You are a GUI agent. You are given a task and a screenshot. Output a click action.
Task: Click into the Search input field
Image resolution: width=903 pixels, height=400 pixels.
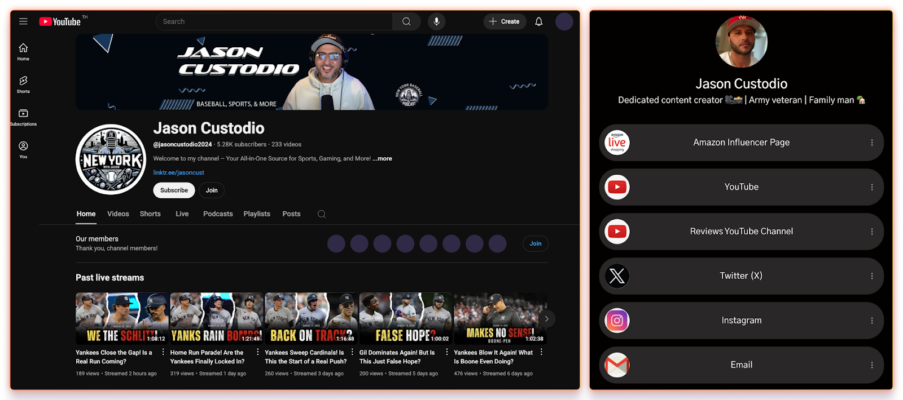pyautogui.click(x=274, y=21)
